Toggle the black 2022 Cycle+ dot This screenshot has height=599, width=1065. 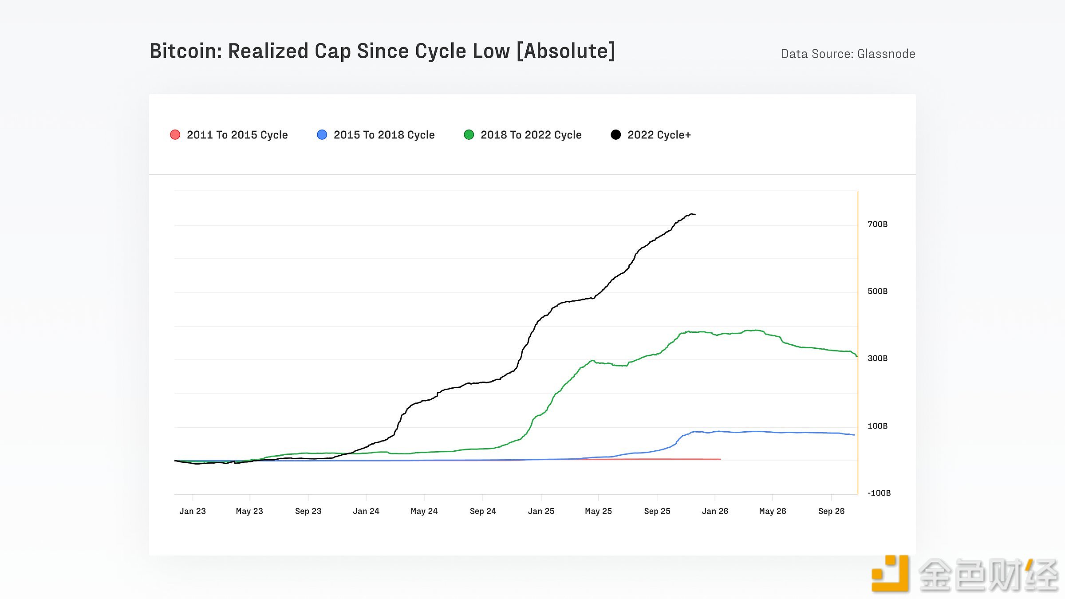tap(616, 135)
